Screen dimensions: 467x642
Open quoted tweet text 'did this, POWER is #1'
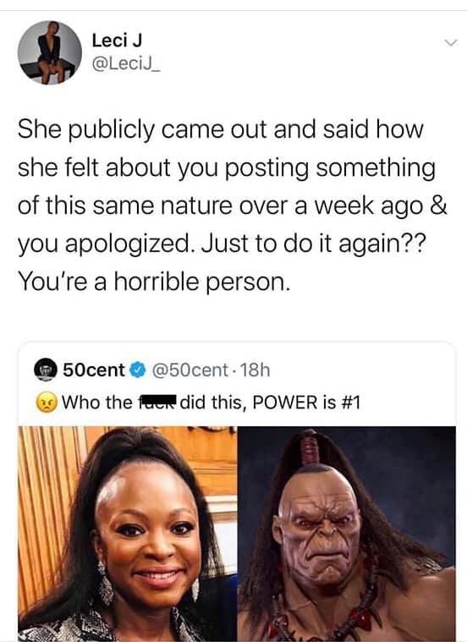270,403
